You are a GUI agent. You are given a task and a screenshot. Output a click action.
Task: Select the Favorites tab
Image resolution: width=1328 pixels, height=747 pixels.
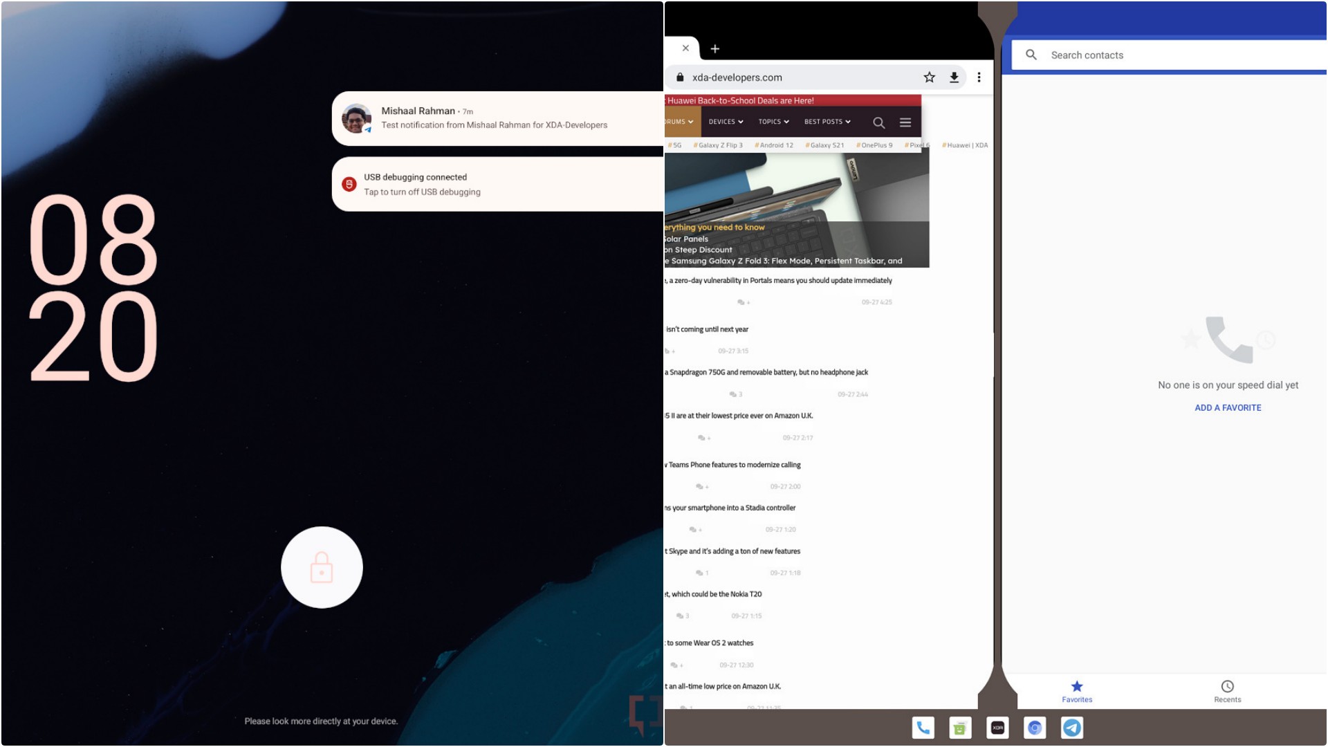(x=1077, y=690)
